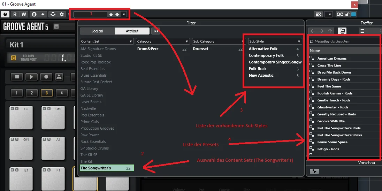Click the left-arrow copy settings icon
The image size is (382, 191).
43,14
